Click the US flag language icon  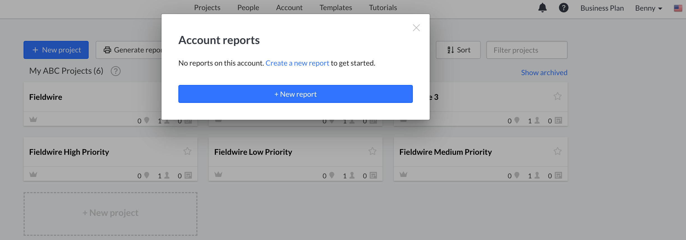678,8
